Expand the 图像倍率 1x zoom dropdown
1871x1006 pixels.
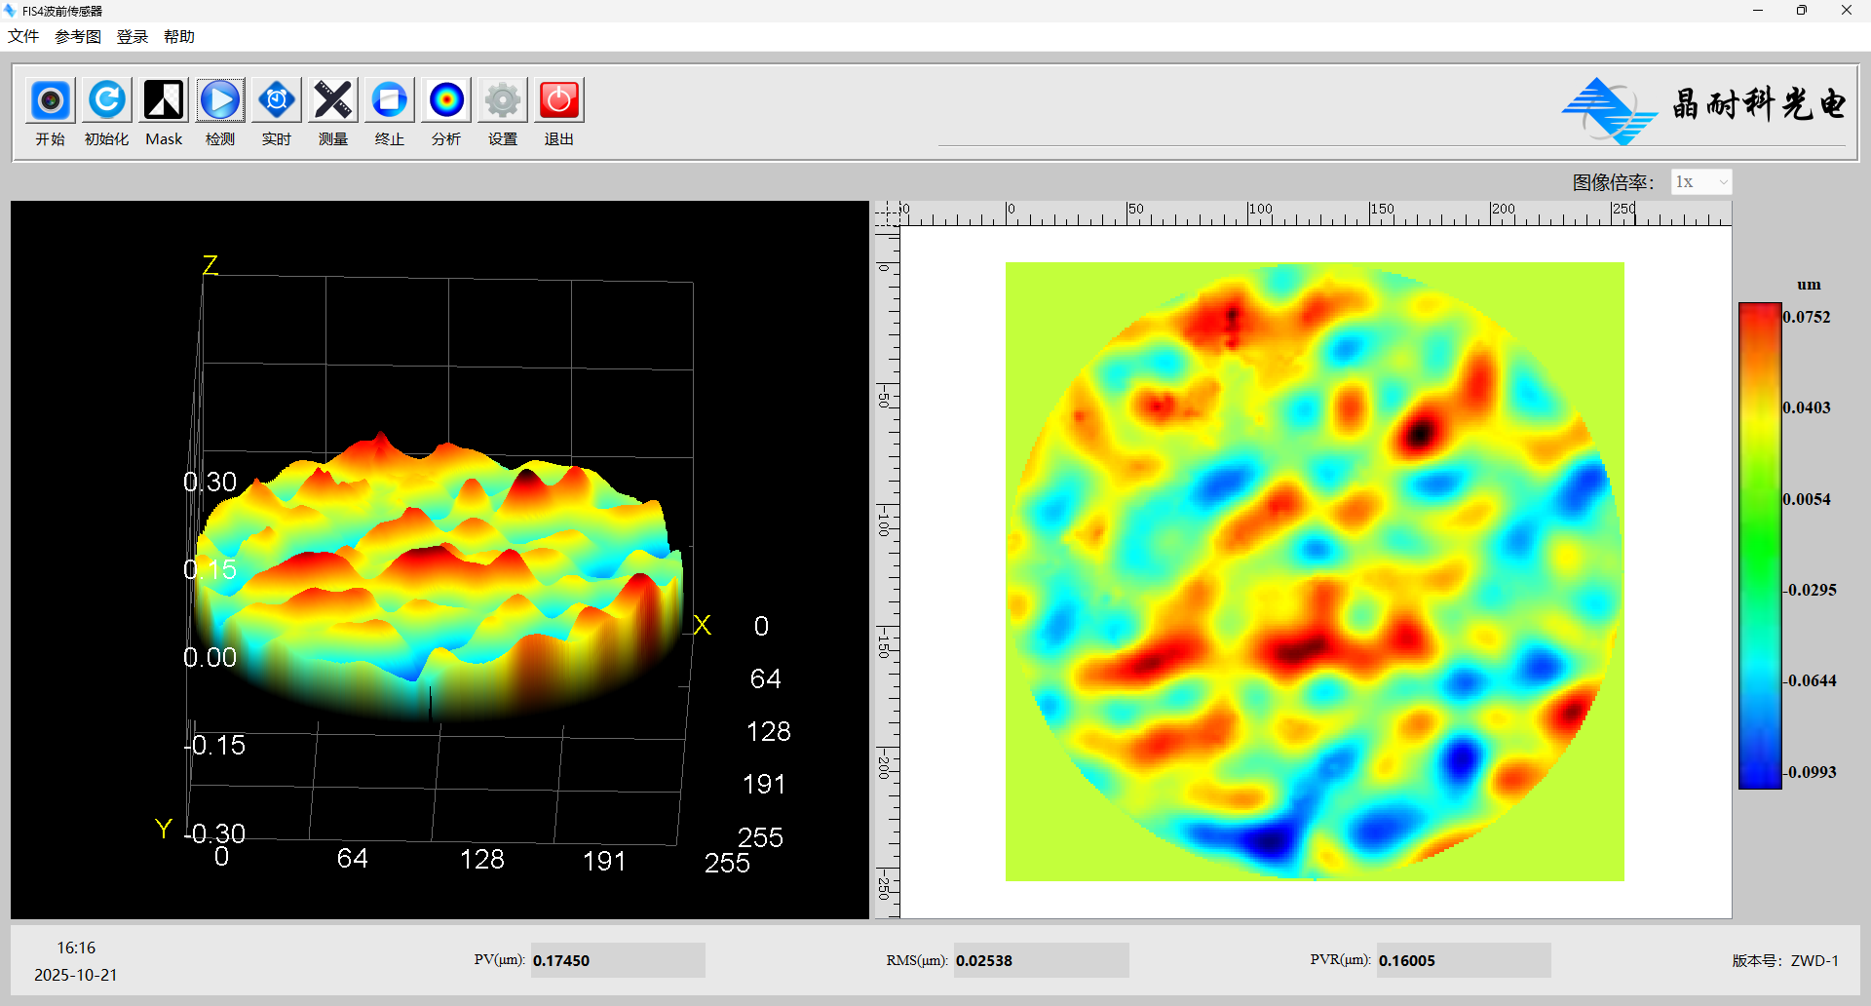pos(1701,182)
